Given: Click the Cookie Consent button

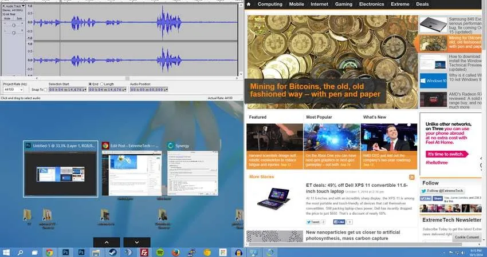Looking at the screenshot, I should [x=467, y=237].
